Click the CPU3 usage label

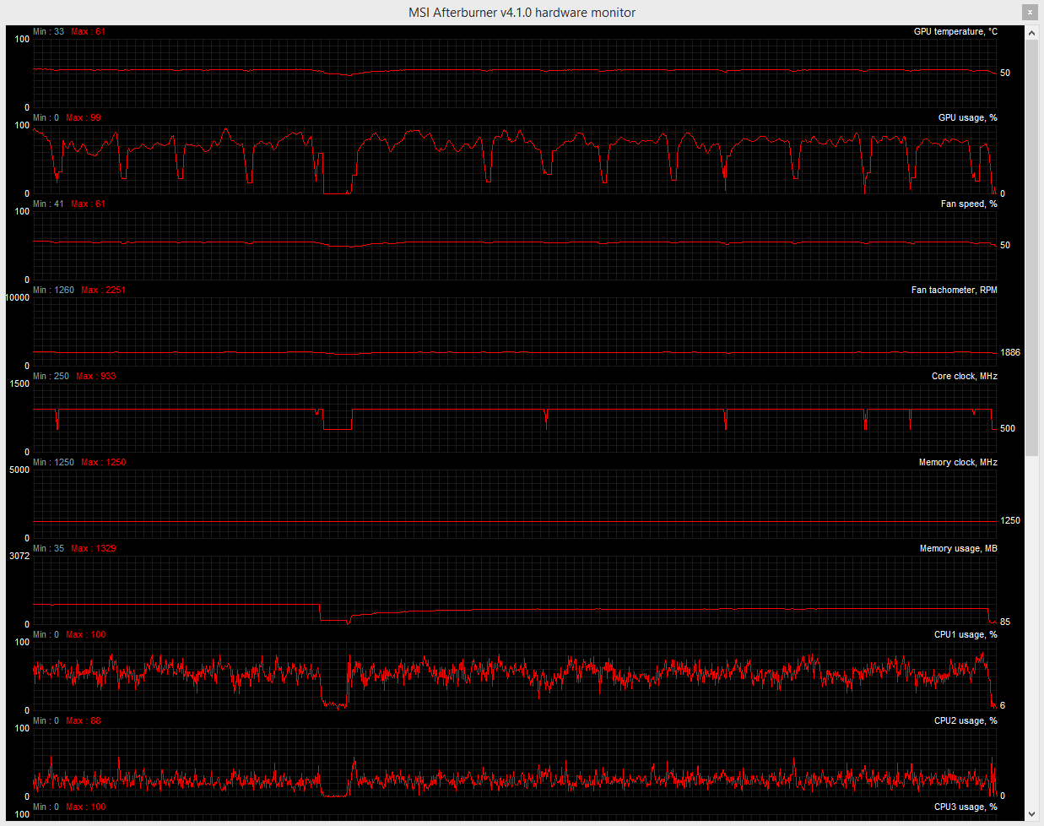pyautogui.click(x=966, y=807)
